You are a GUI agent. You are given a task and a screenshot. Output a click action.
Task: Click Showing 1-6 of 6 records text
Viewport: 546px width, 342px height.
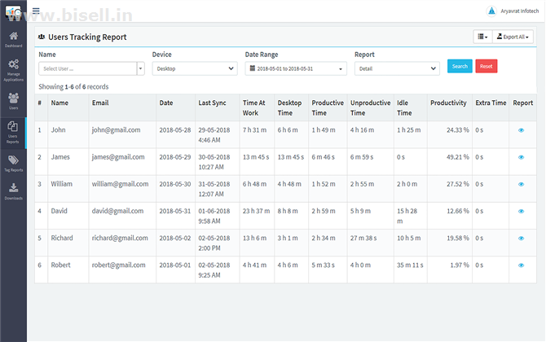click(x=73, y=86)
